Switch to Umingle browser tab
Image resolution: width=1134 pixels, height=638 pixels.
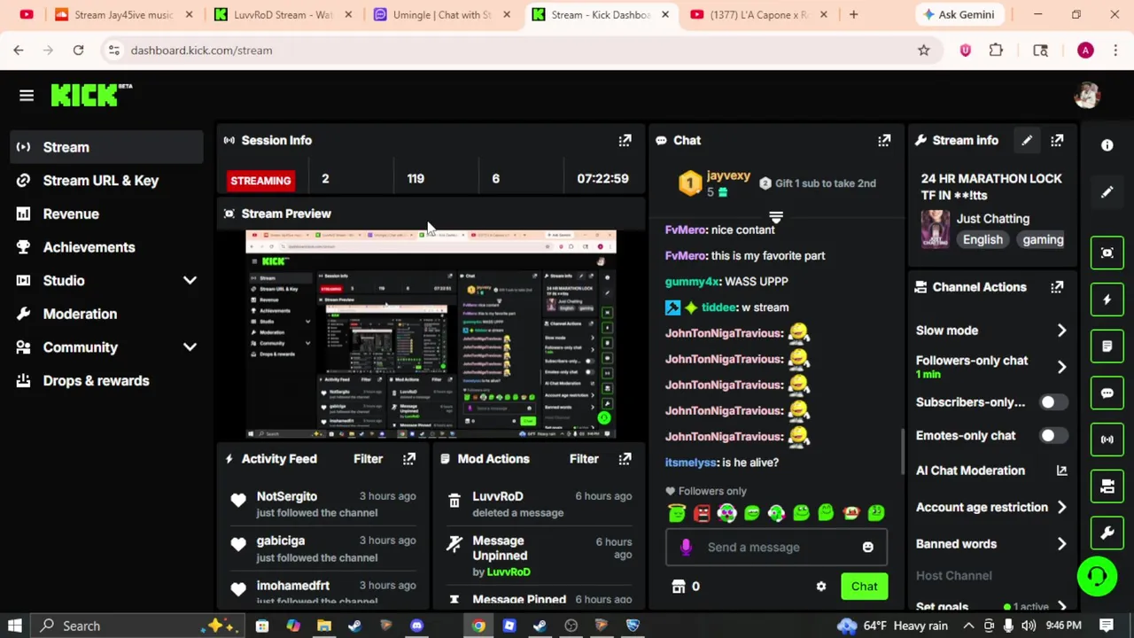click(441, 14)
